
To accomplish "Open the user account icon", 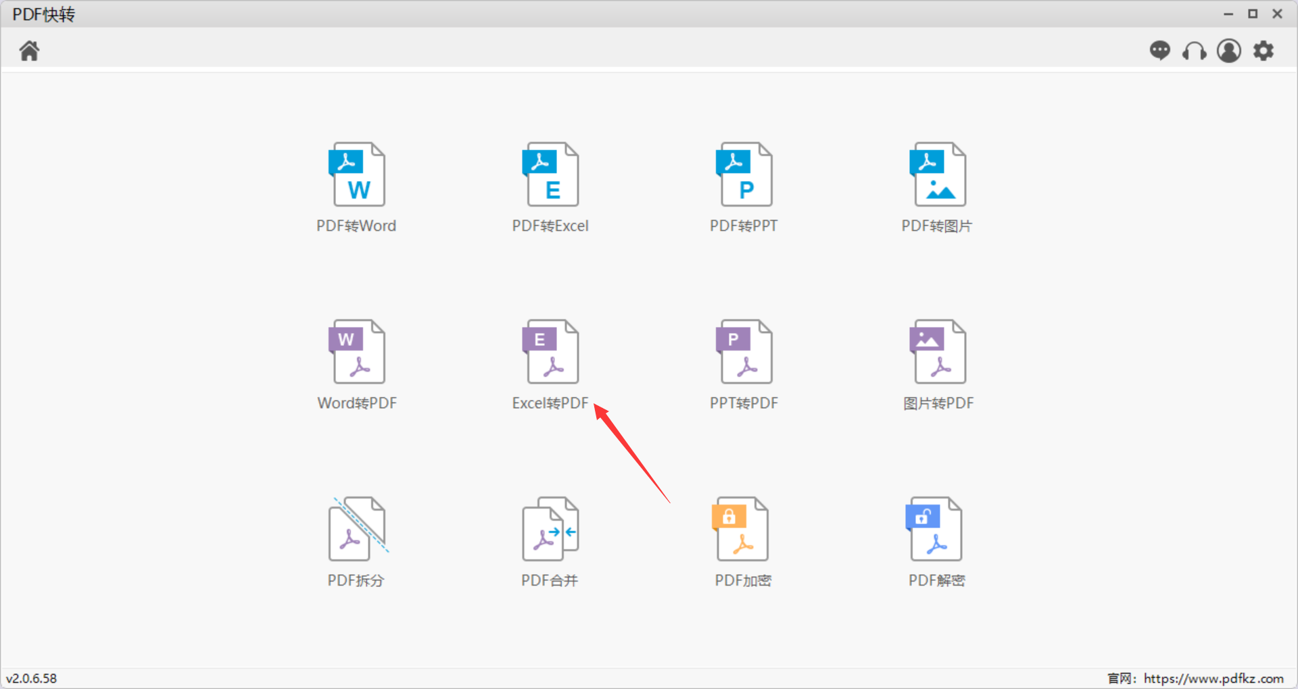I will pos(1229,51).
